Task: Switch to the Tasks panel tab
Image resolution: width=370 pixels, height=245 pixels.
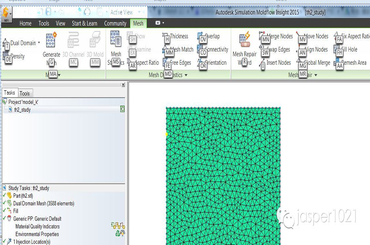Action: [x=9, y=93]
